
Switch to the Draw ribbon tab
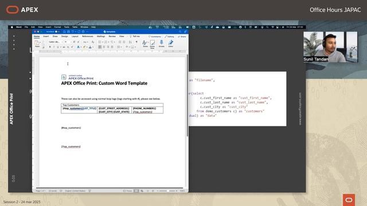55,37
